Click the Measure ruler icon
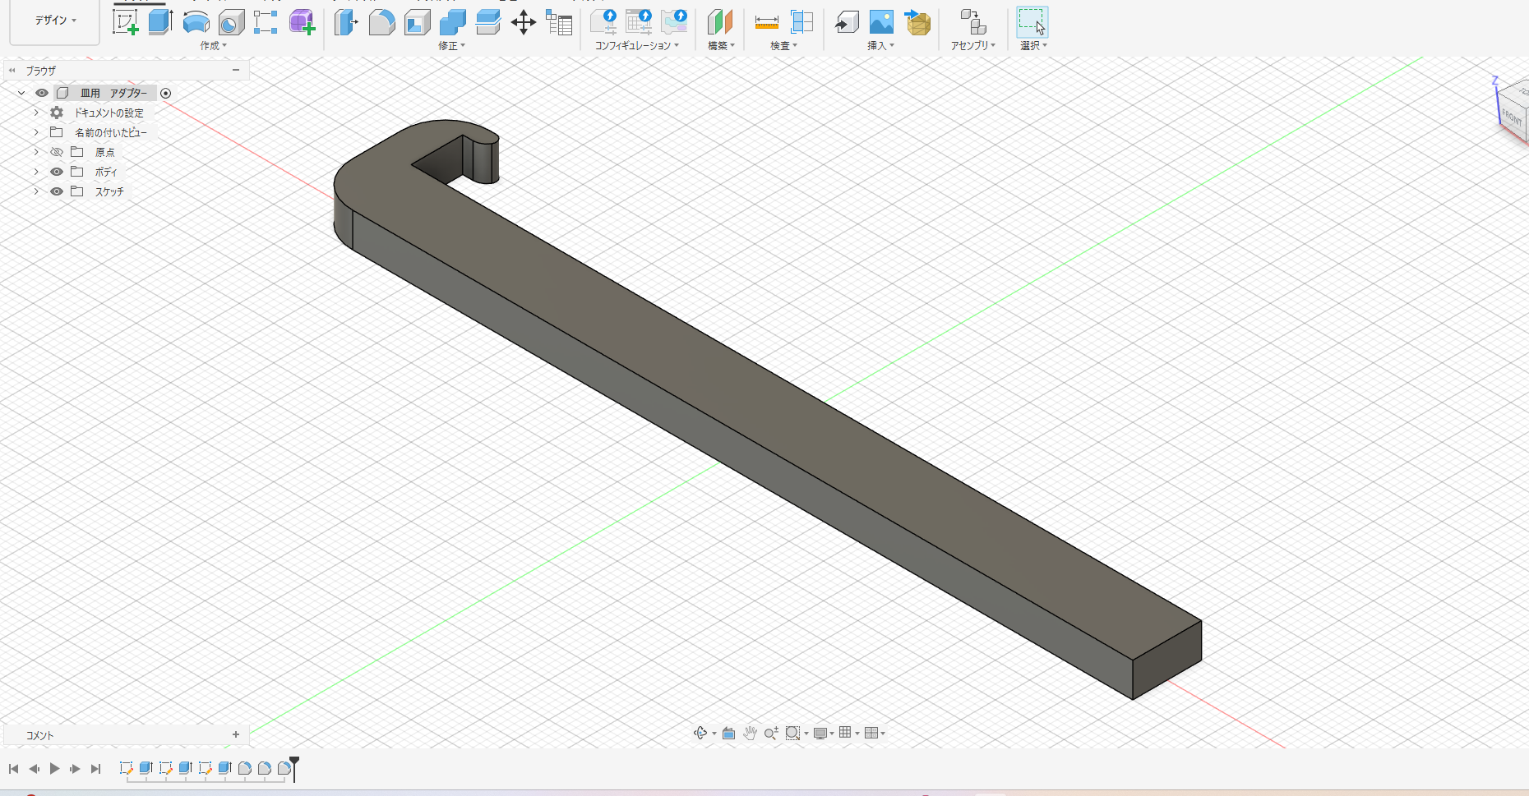1529x796 pixels. point(766,22)
